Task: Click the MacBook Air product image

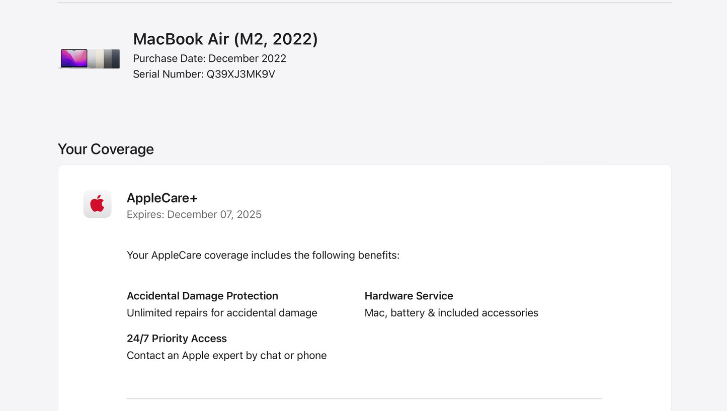Action: coord(90,58)
